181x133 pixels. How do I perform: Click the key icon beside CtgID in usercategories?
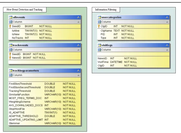tap(99, 26)
